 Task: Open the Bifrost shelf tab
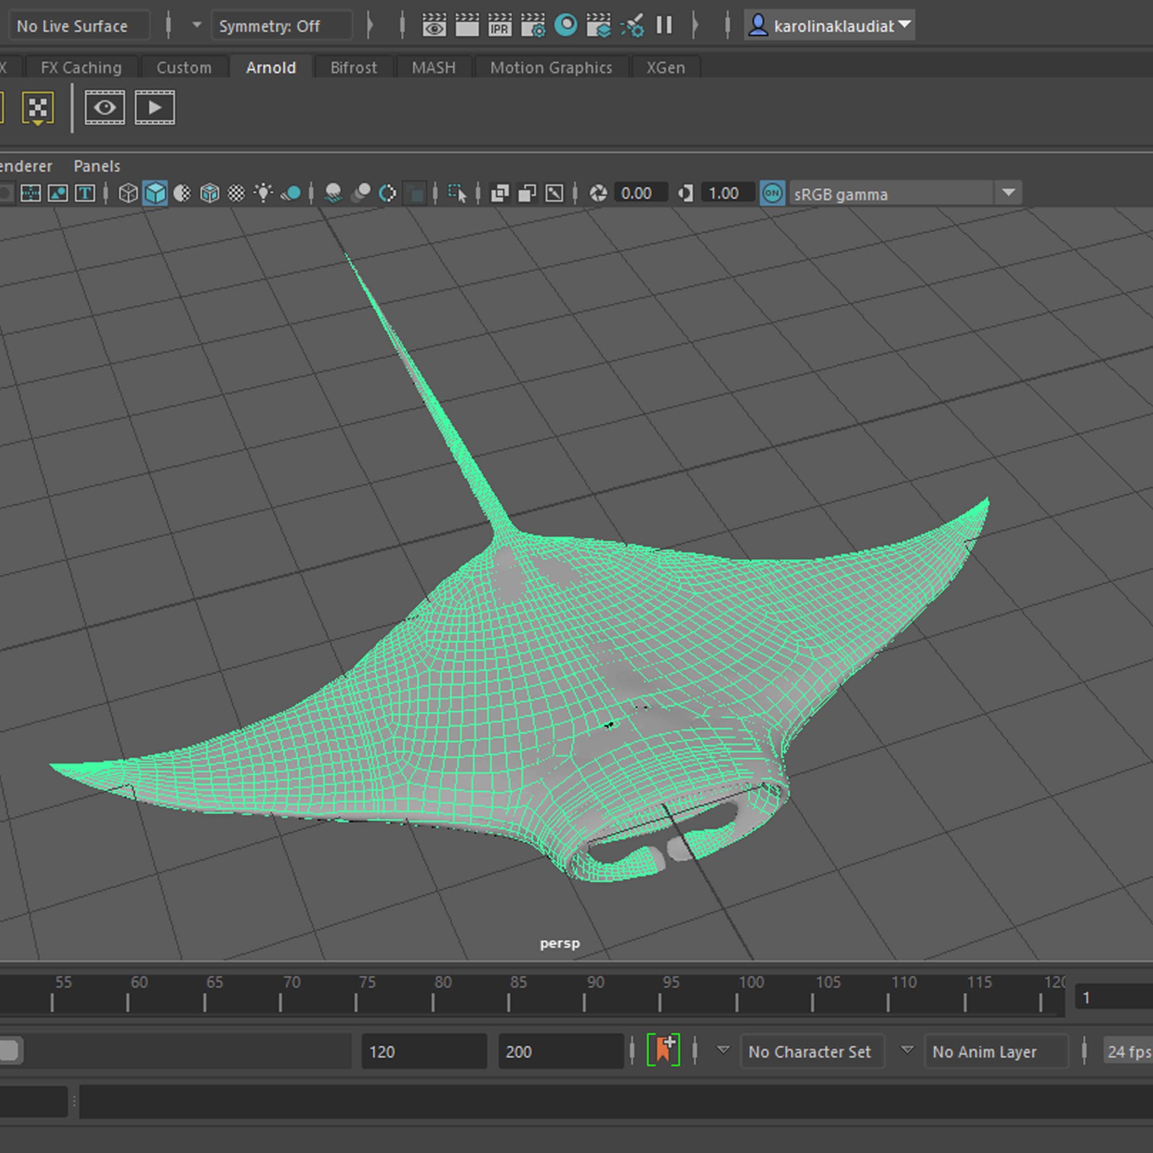(x=353, y=68)
